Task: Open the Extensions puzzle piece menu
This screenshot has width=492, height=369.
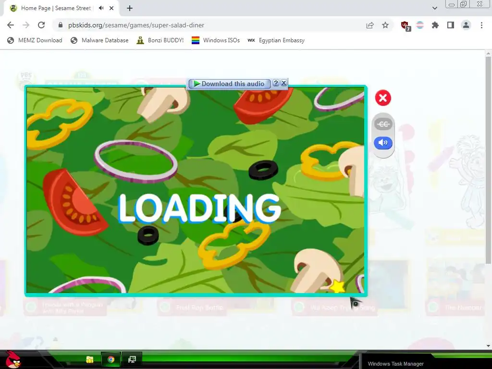Action: click(x=435, y=25)
